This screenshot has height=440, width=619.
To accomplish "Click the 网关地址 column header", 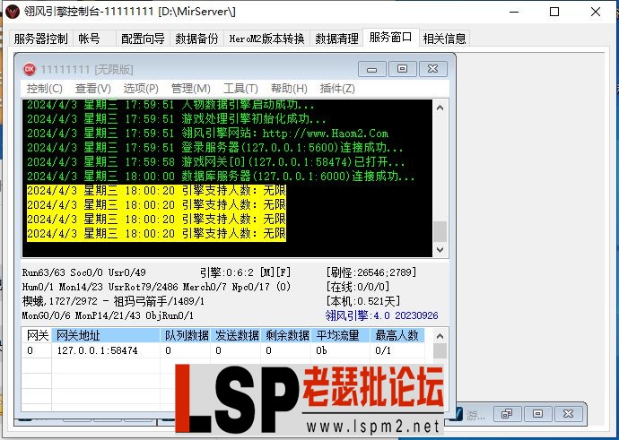I will (106, 335).
